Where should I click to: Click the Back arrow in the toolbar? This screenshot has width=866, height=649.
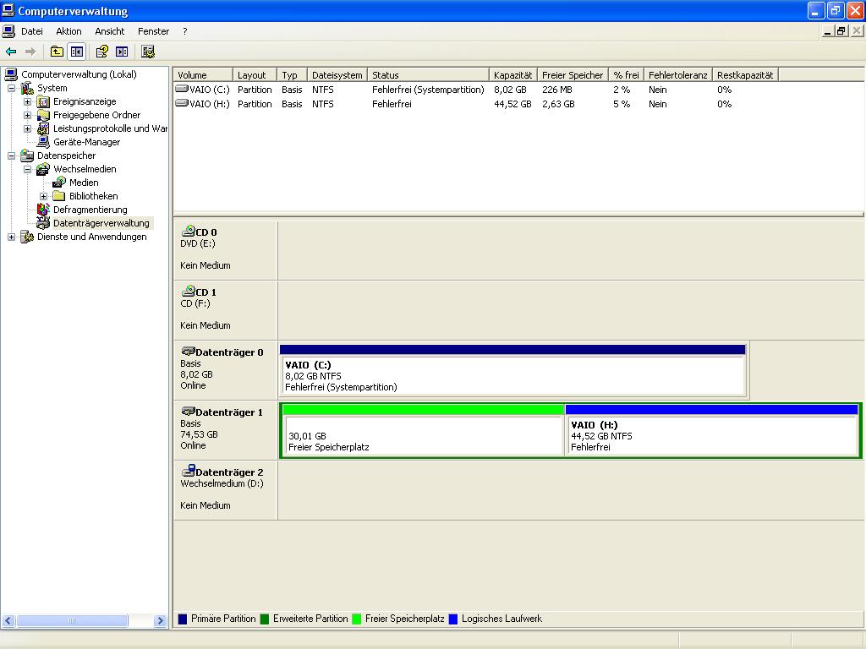click(11, 52)
